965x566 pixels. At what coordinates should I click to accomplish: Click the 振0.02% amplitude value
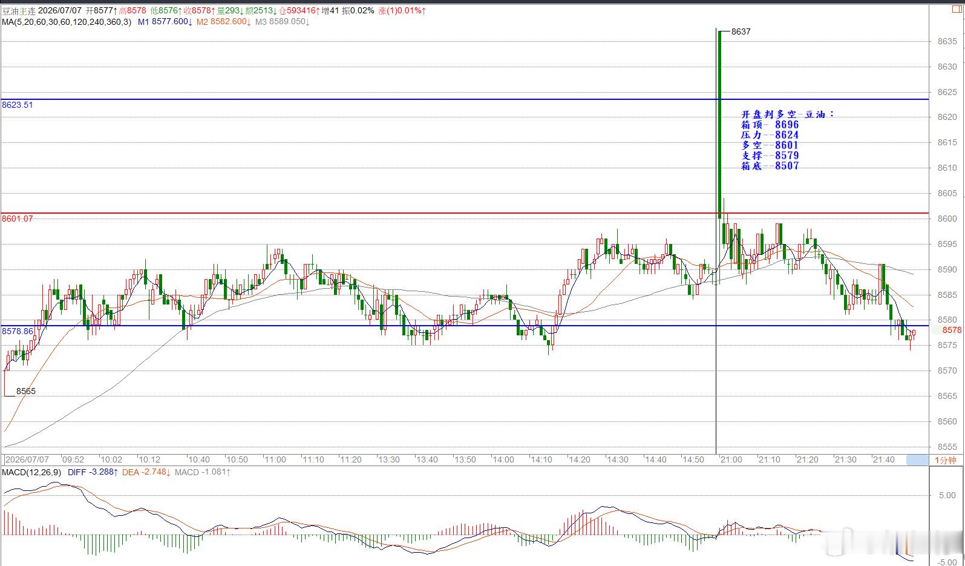(358, 11)
